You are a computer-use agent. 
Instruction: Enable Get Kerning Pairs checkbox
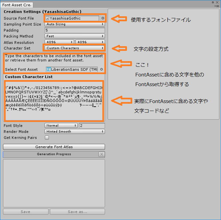(x=47, y=138)
